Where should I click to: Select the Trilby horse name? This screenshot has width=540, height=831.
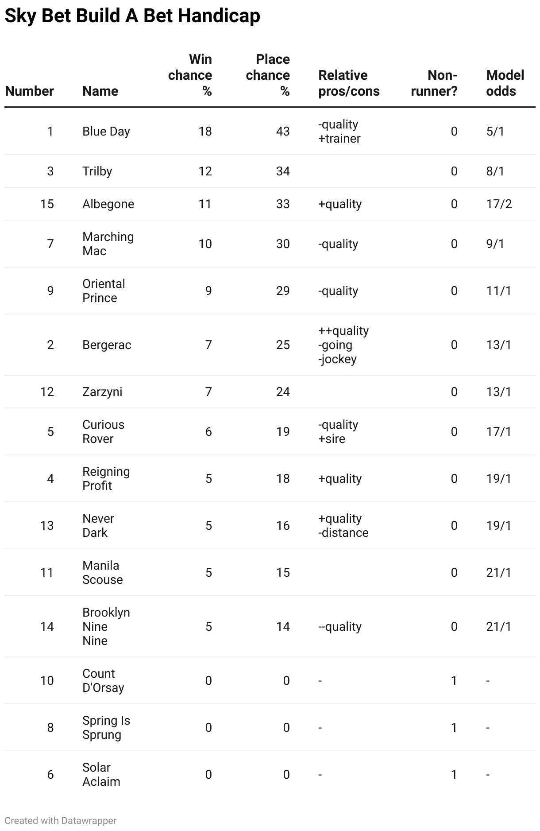tap(97, 171)
